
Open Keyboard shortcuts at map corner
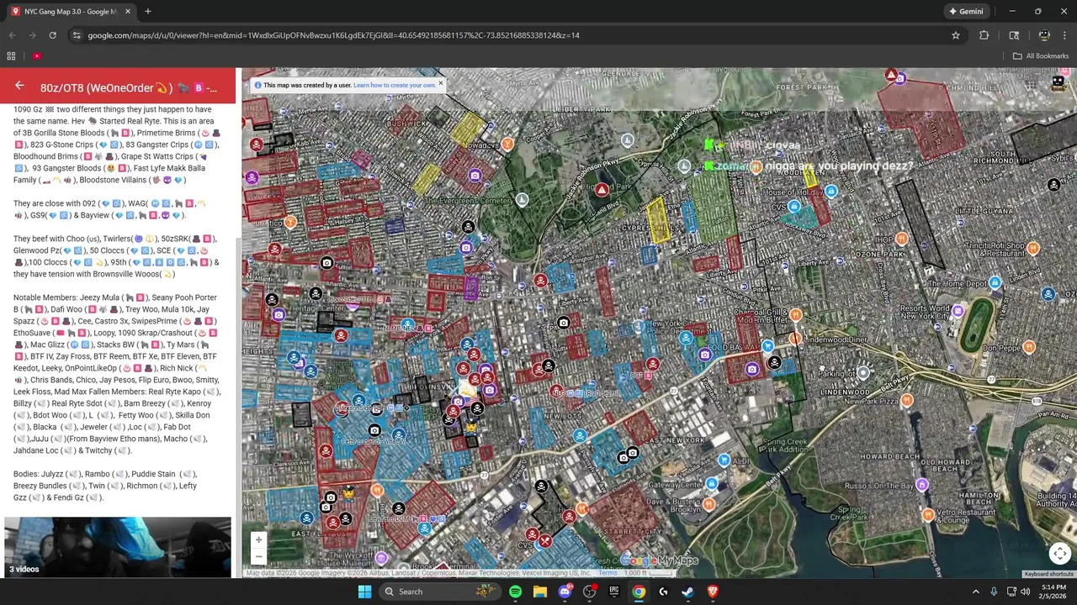[x=1048, y=574]
